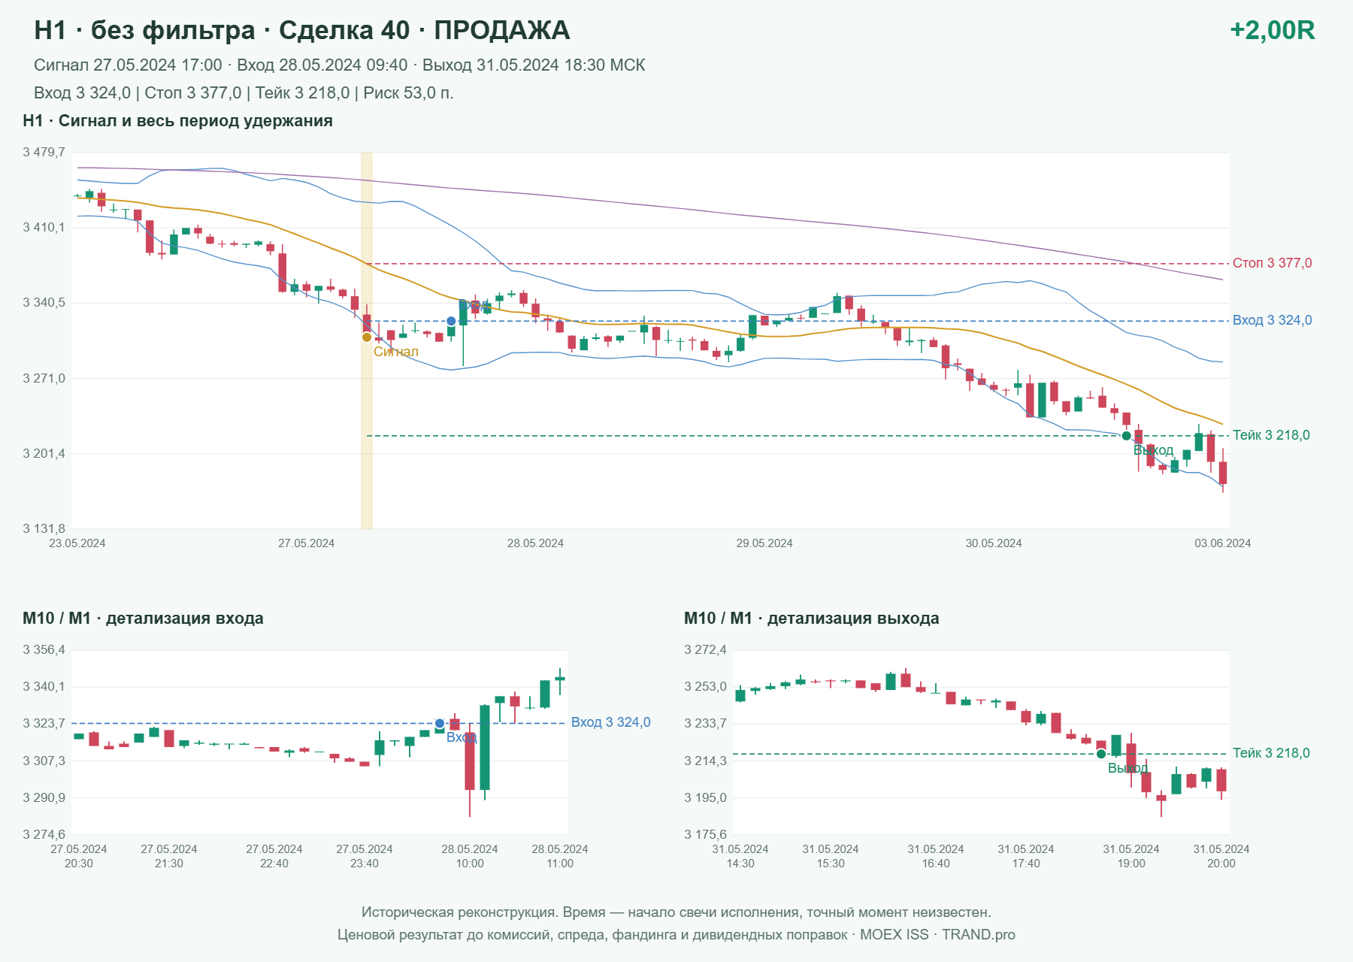Click the "Историческая реконструкция" disclaimer line
Screen dimensions: 1353x962
click(x=676, y=912)
